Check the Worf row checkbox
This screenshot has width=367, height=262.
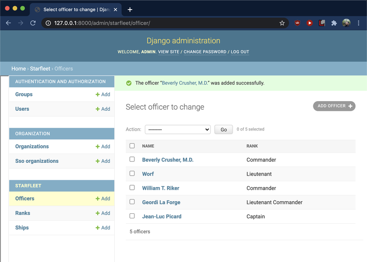coord(132,173)
